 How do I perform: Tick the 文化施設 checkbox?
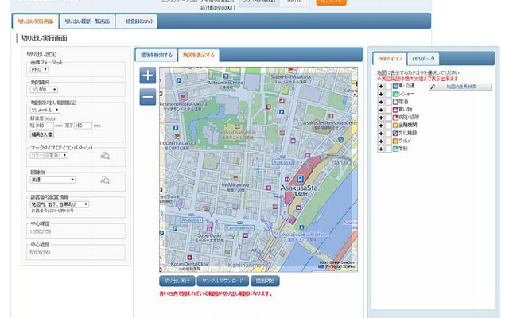[388, 134]
